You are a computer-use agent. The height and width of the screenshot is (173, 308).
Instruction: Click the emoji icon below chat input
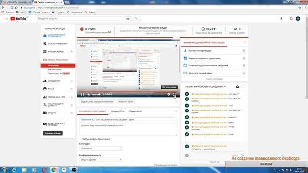coord(187,155)
